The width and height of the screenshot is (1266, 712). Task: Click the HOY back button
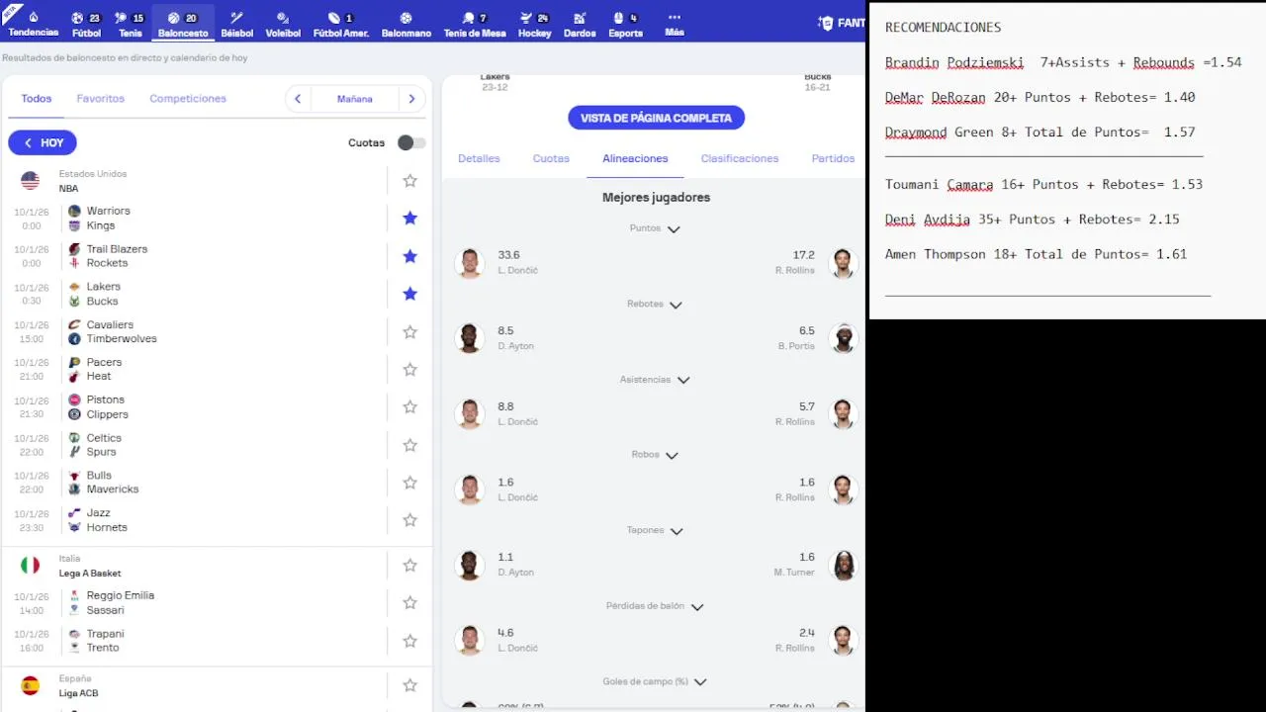click(43, 142)
